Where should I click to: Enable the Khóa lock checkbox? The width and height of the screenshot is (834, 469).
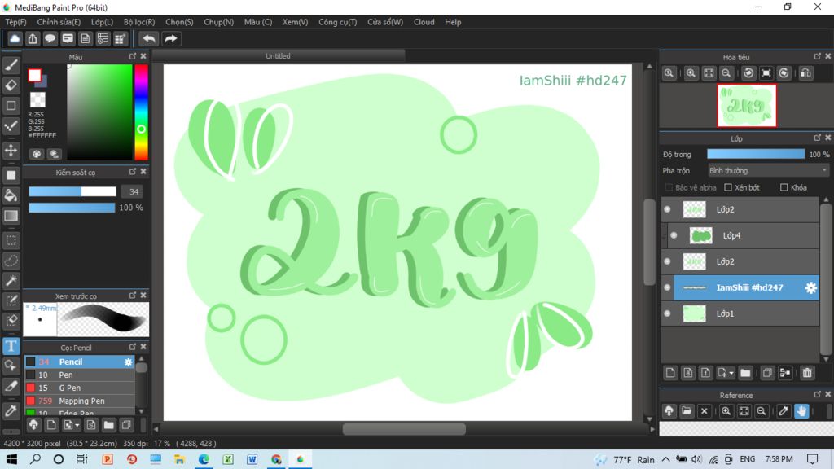[x=784, y=187]
